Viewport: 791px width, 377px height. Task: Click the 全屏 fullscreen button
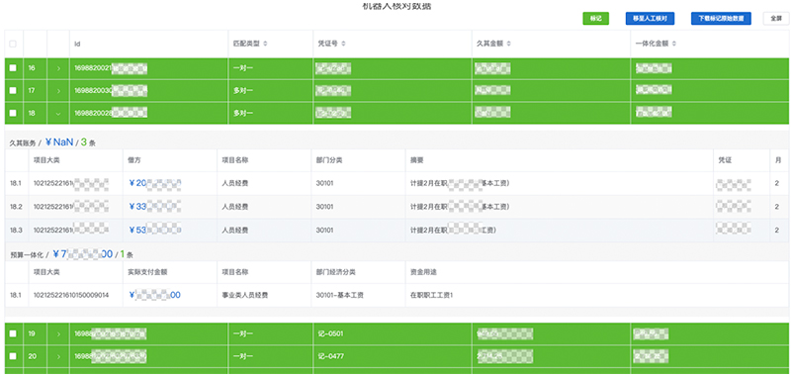(x=776, y=18)
